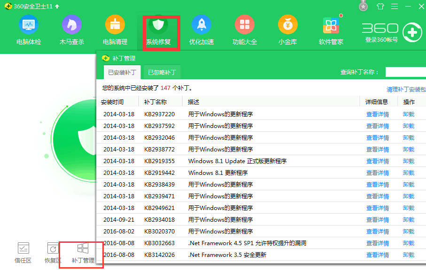The height and width of the screenshot is (270, 426).
Task: Sort by 安装时间 column header
Action: [112, 102]
